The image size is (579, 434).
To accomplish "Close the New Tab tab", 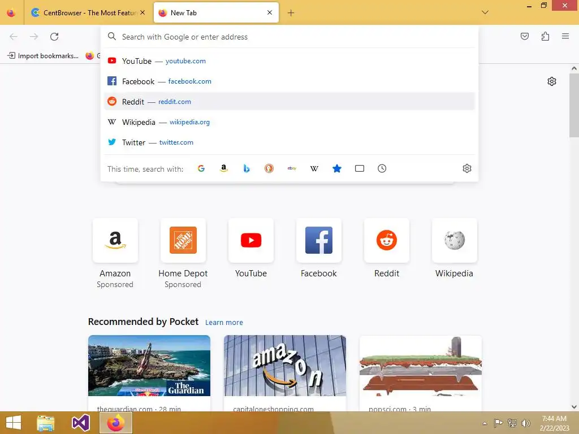I will click(x=270, y=12).
